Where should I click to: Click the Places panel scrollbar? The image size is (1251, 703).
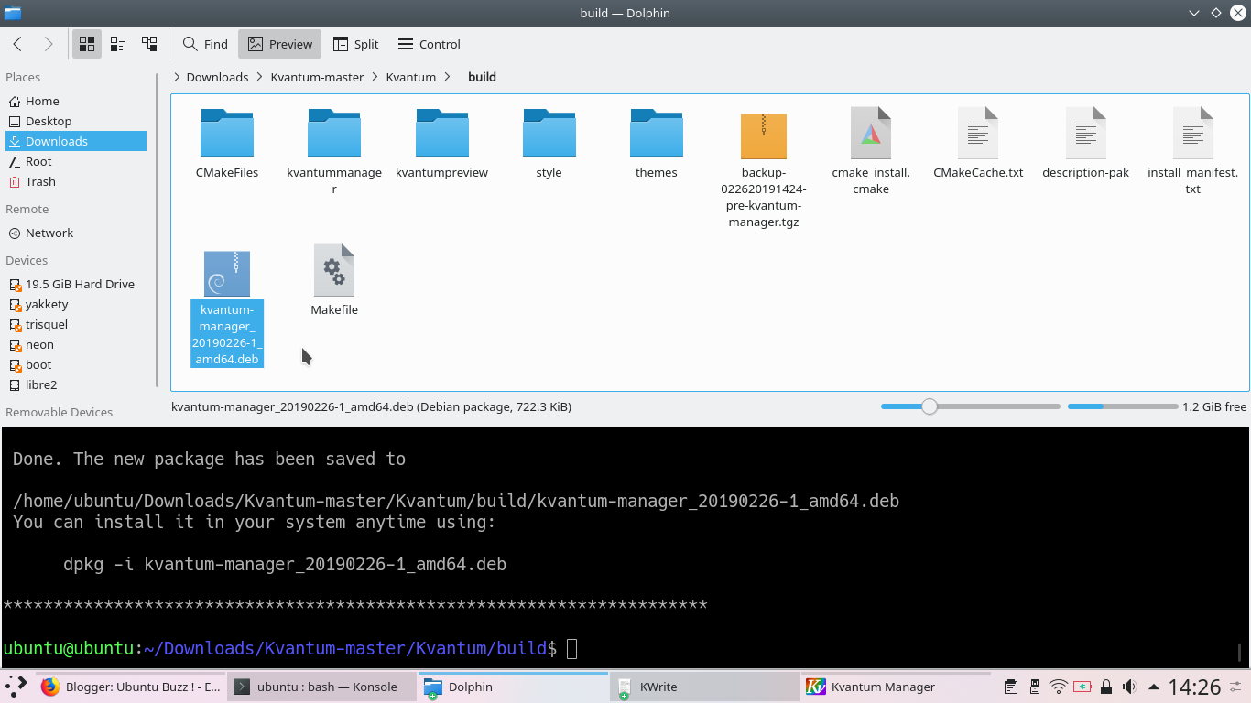pos(158,231)
